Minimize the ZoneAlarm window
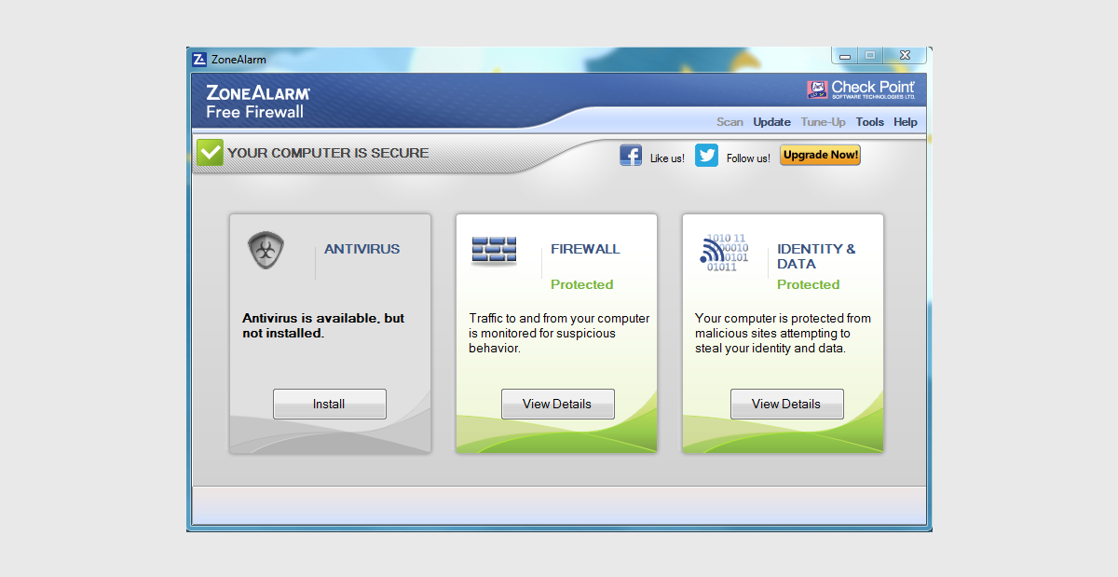Screen dimensions: 1118x577 [x=845, y=57]
